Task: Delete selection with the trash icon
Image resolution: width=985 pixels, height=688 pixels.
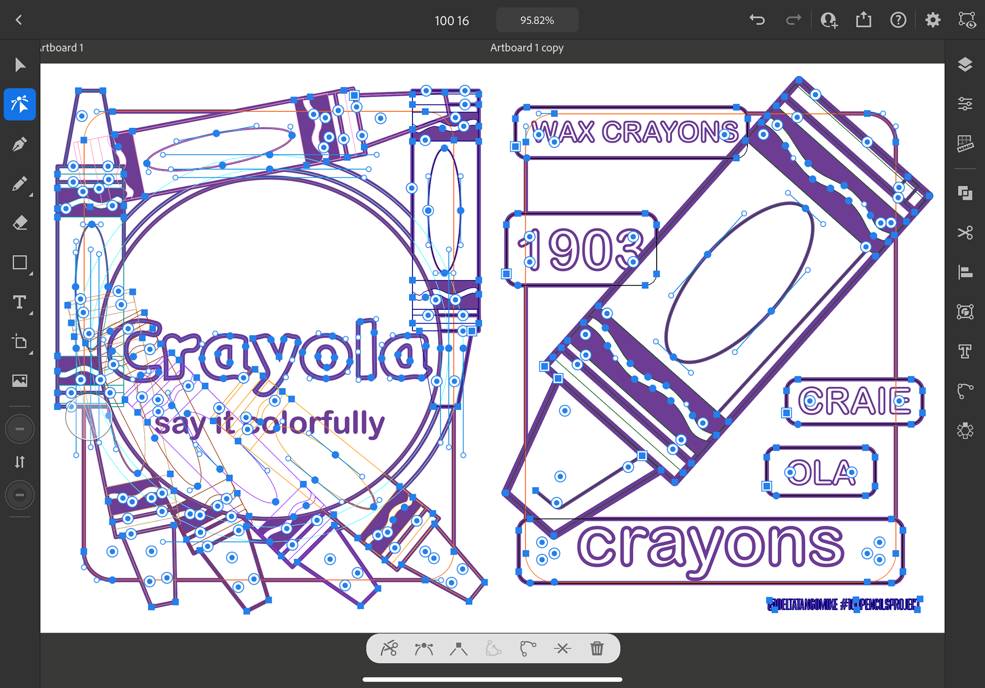Action: click(597, 648)
